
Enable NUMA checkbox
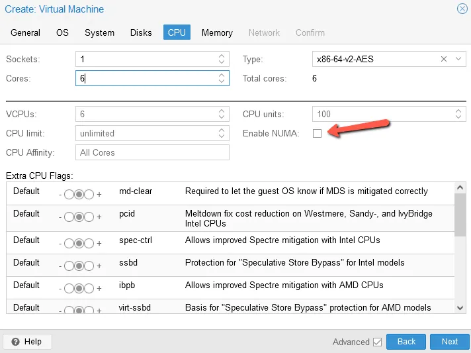tap(317, 133)
